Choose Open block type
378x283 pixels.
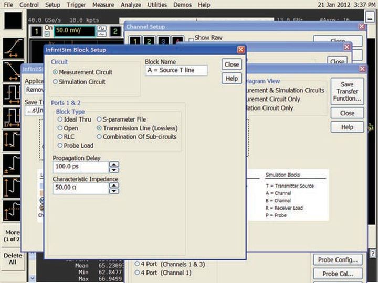60,128
